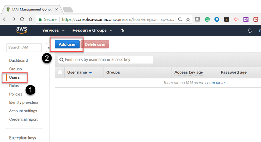Collapse the sidebar with arrow handle
Screen dimensions: 261x142
point(48,48)
